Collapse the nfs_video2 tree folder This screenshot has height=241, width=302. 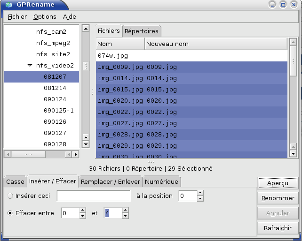tap(30, 66)
